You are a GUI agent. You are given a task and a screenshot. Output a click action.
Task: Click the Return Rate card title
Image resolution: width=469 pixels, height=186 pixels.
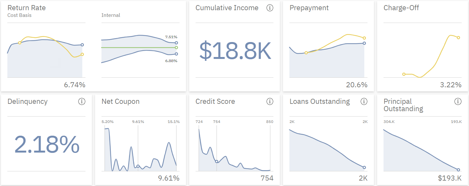[x=27, y=8]
